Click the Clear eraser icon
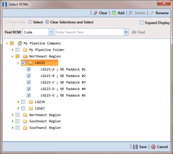This screenshot has width=173, height=154. pyautogui.click(x=96, y=13)
